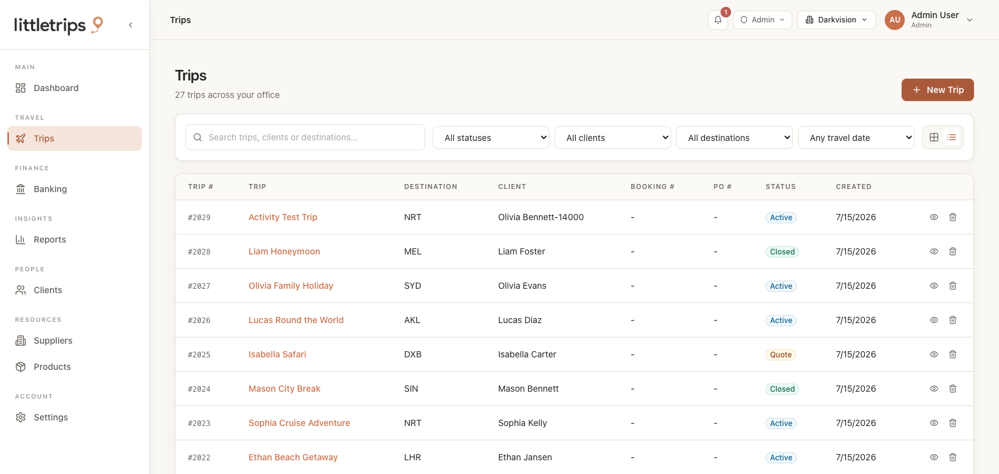Open the All destinations filter

click(x=734, y=138)
